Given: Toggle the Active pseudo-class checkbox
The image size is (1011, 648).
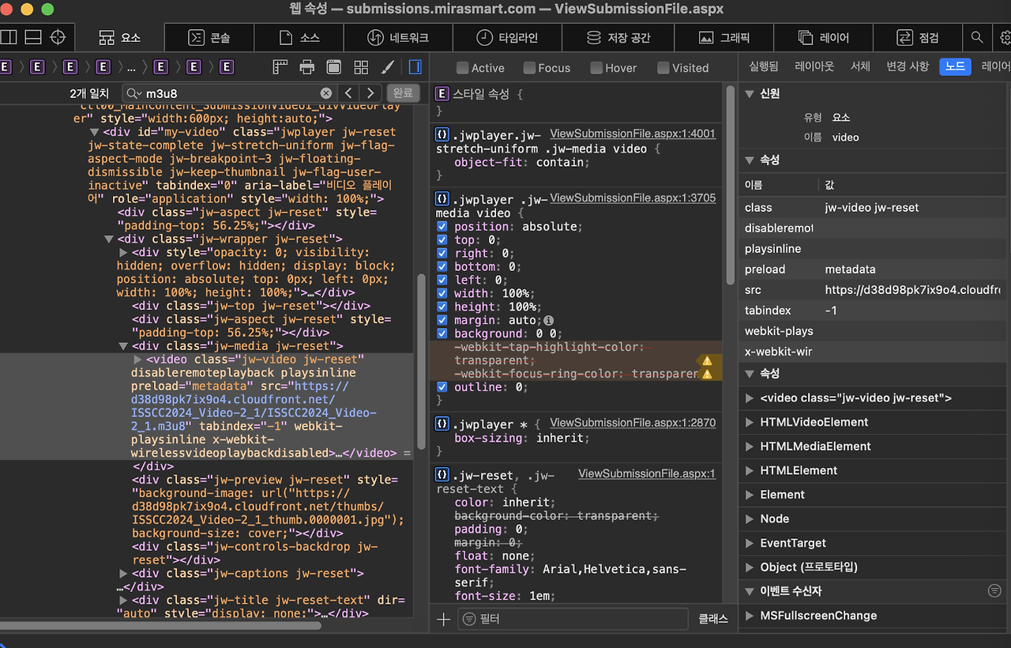Looking at the screenshot, I should (x=463, y=68).
